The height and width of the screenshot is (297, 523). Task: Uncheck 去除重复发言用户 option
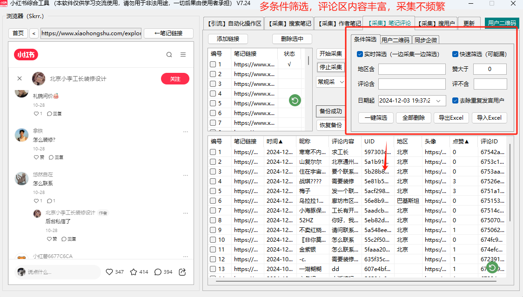point(455,100)
